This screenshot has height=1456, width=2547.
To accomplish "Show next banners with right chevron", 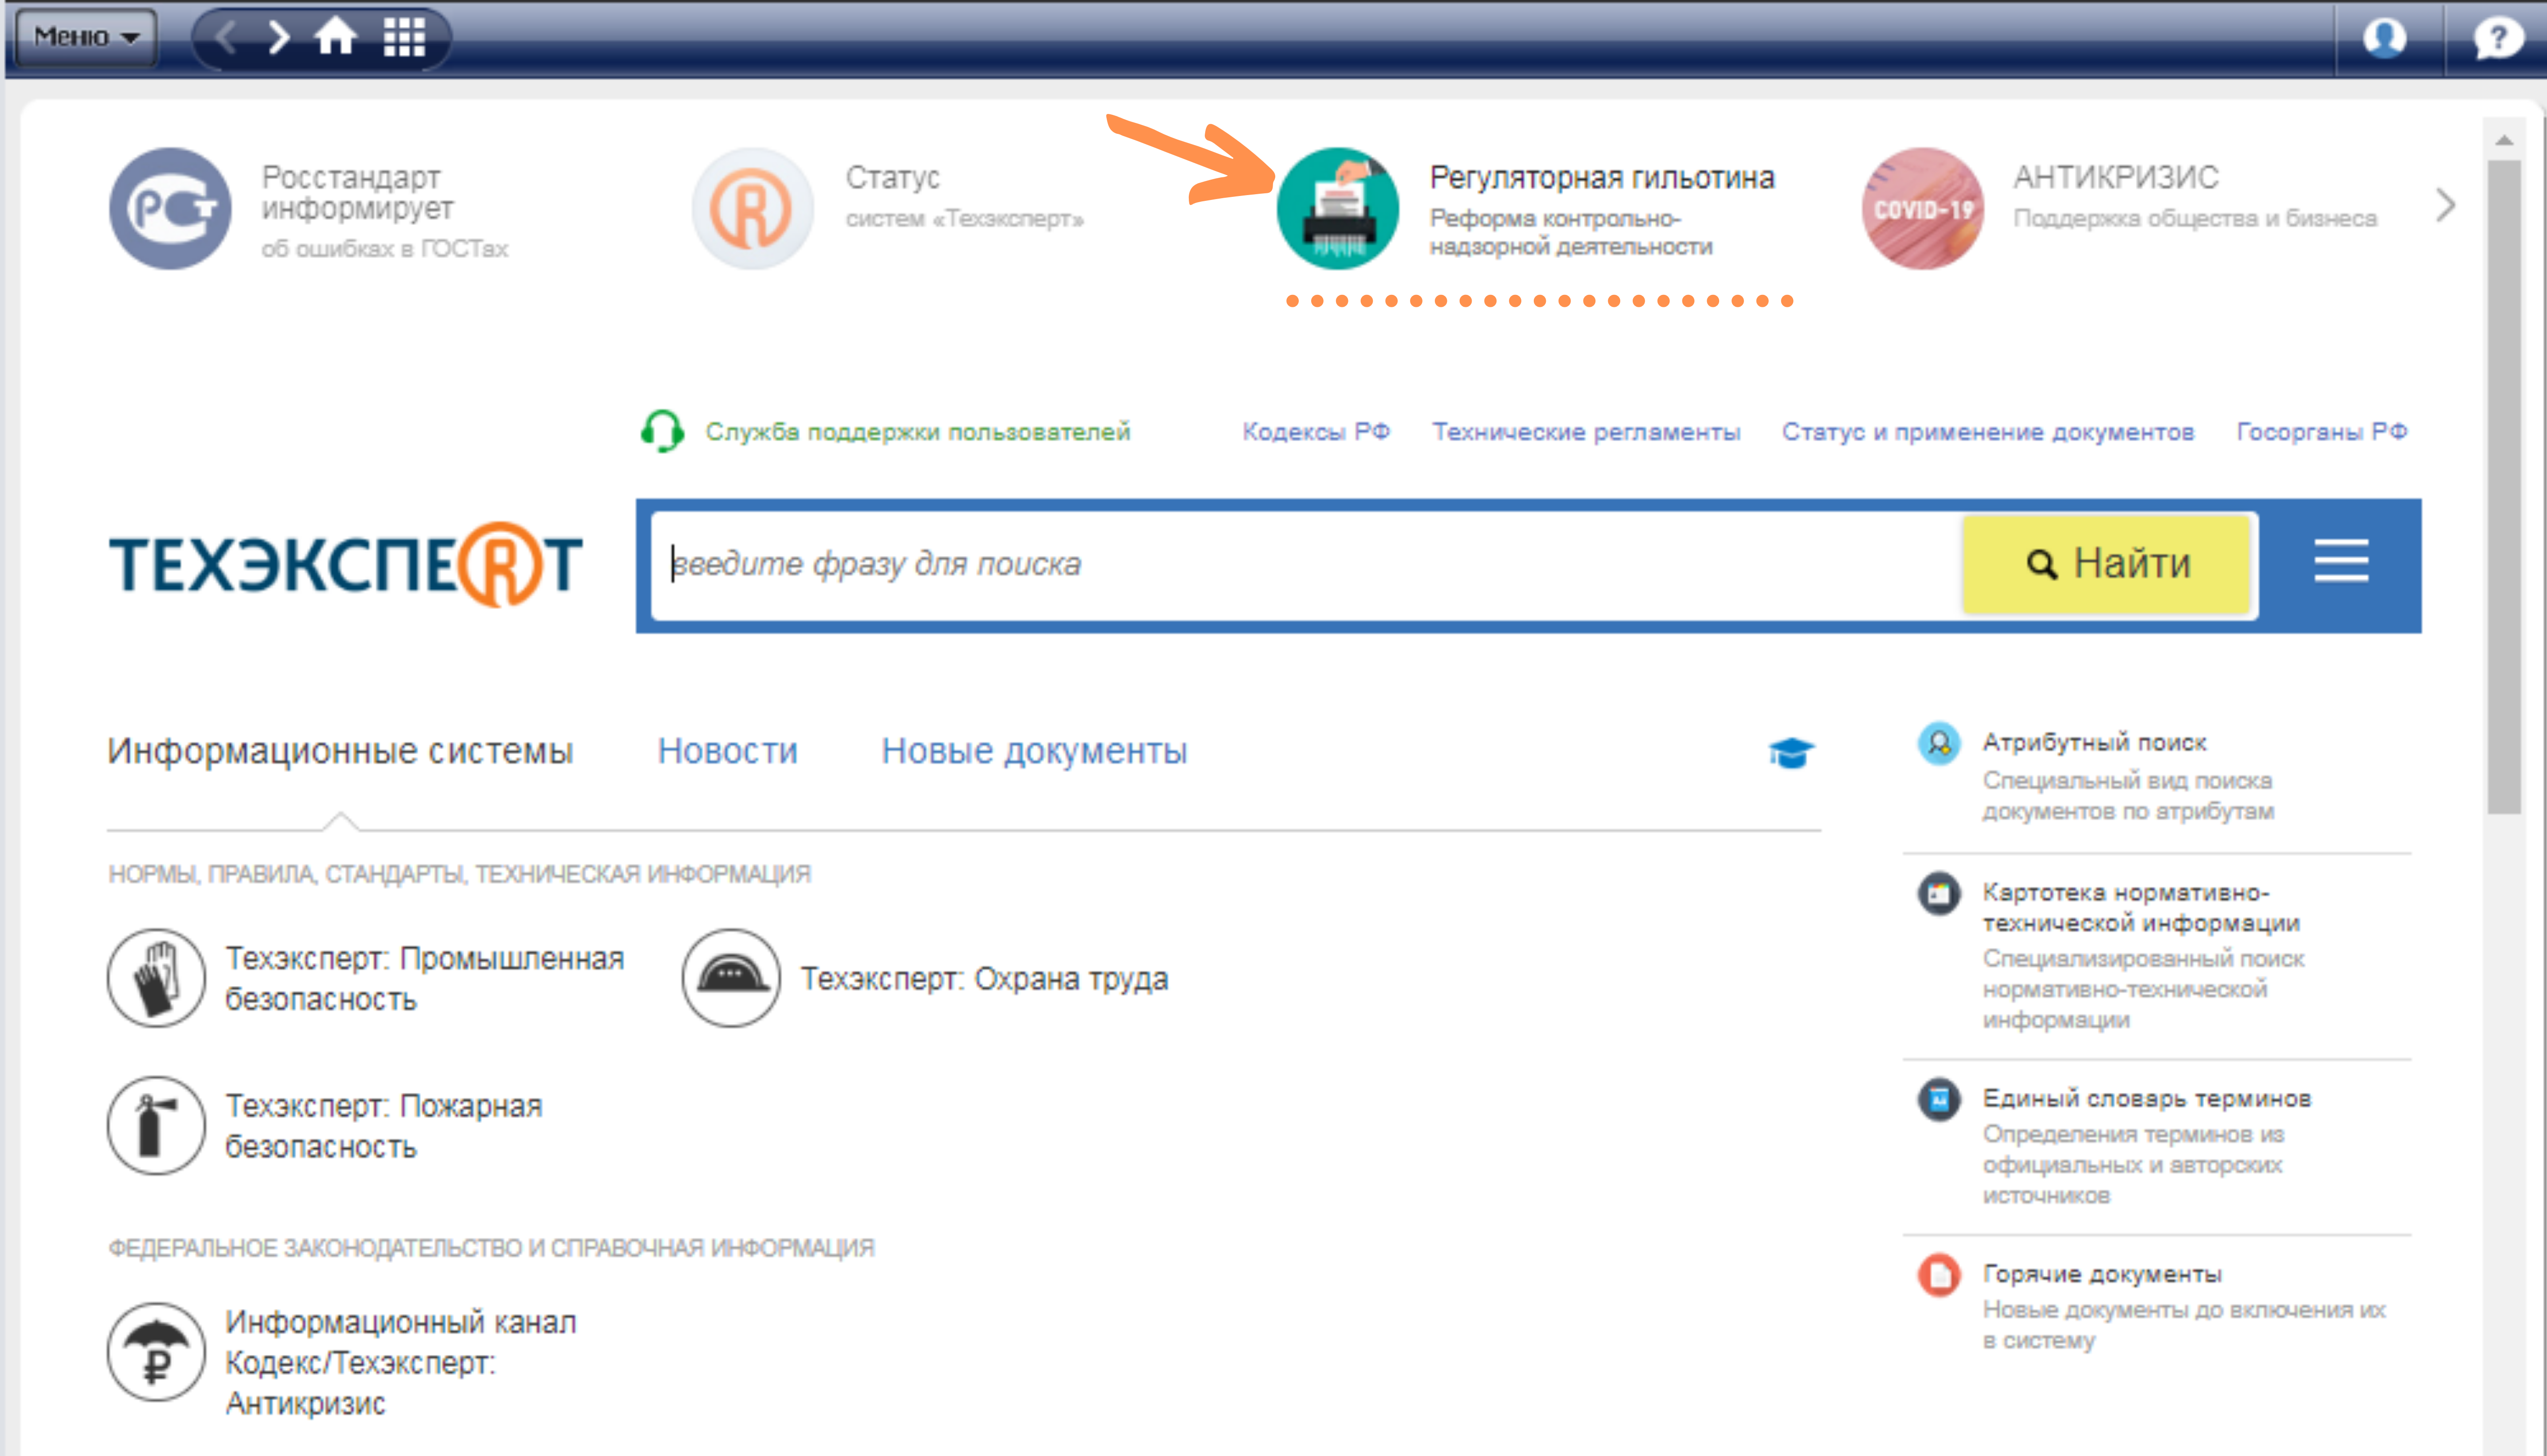I will coord(2445,205).
